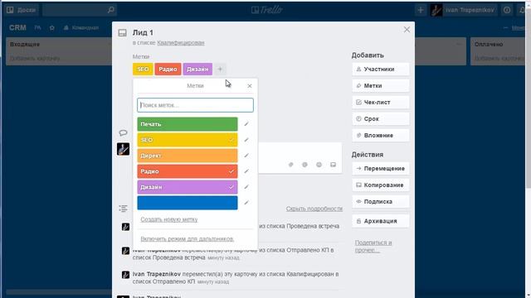Open the Участники add button

[x=381, y=69]
